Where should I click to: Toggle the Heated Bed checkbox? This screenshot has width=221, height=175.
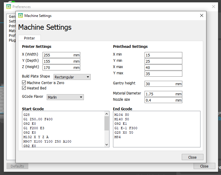pyautogui.click(x=24, y=88)
